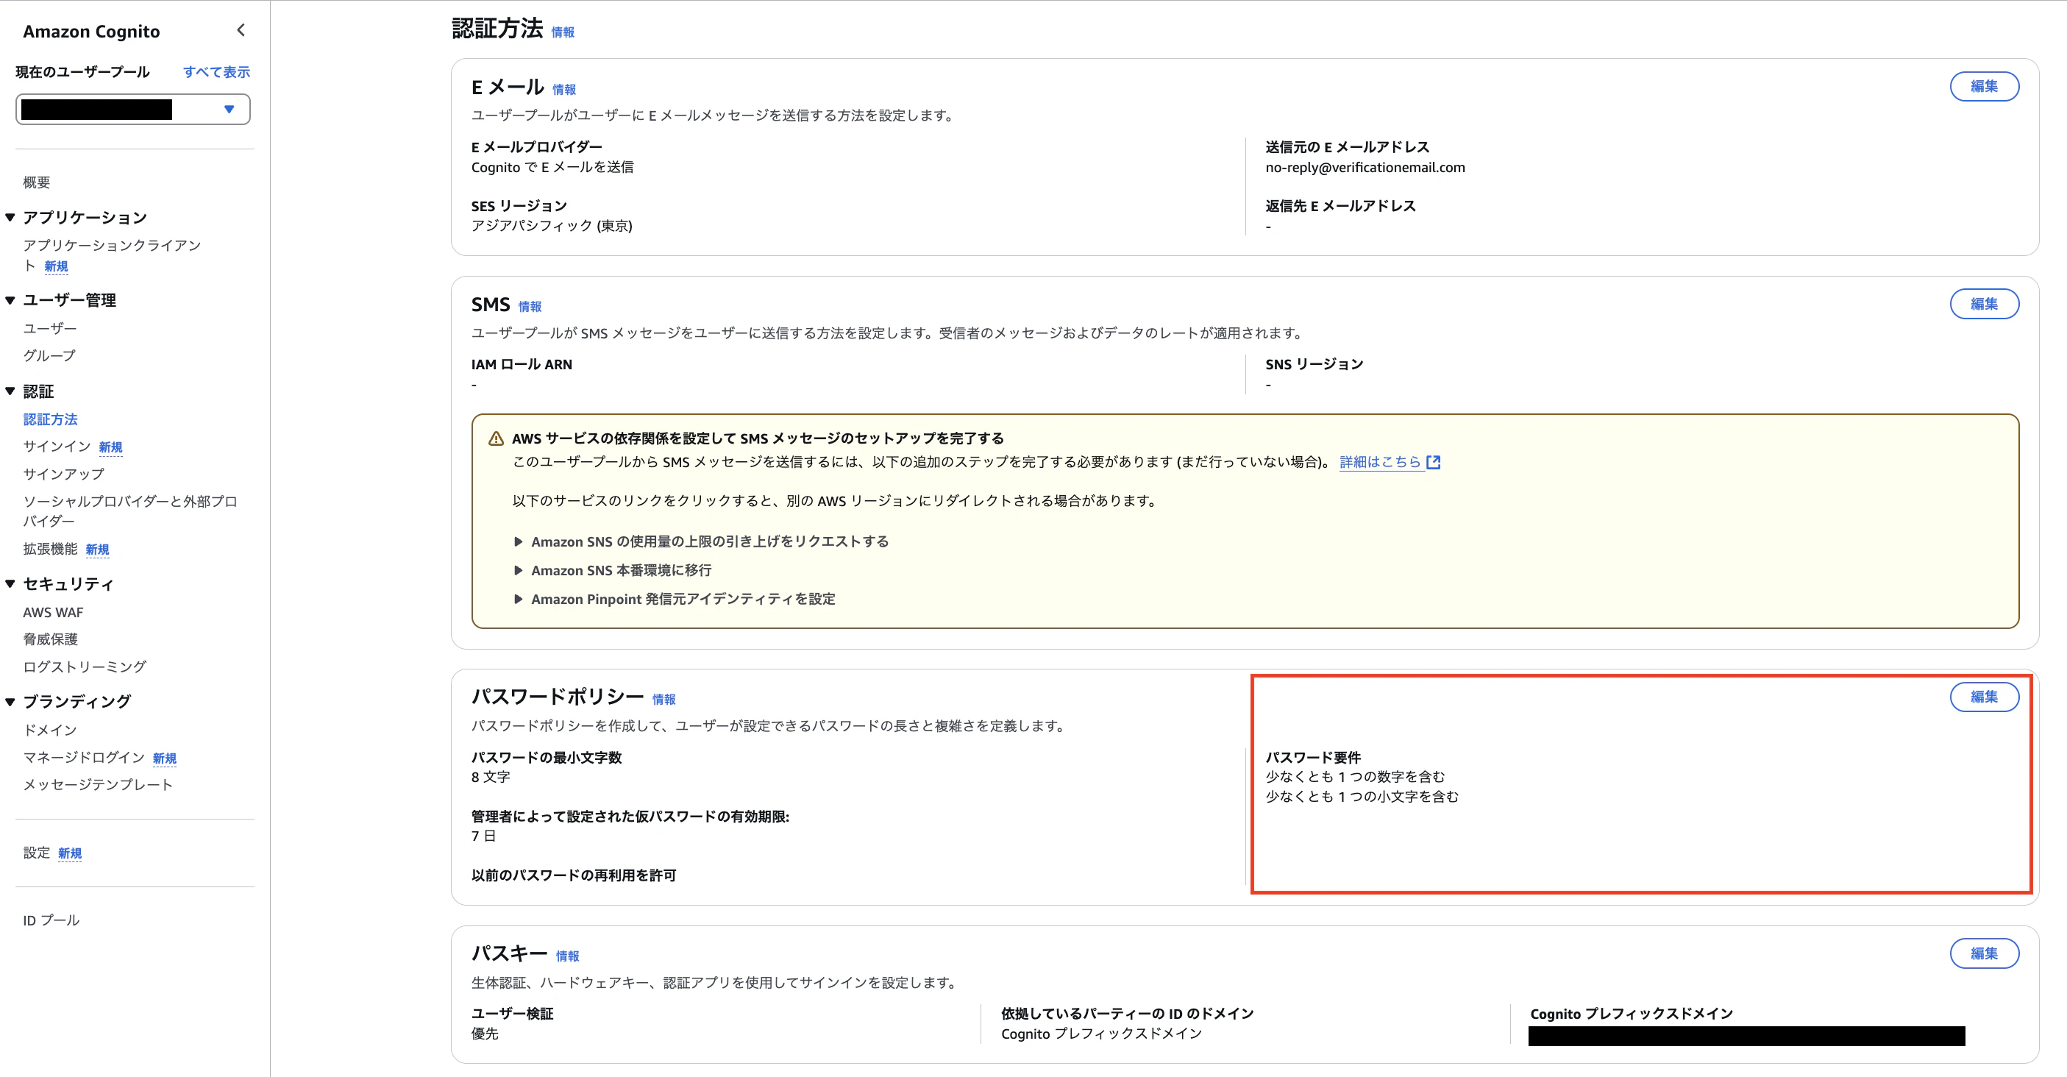
Task: Open the current user pool dropdown
Action: (133, 109)
